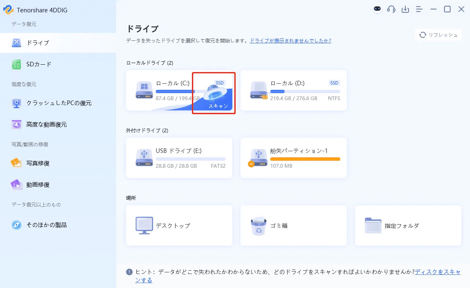Screen dimensions: 470x288
Task: Select the クラッシュしたPCの復元 monitor icon
Action: click(x=16, y=103)
